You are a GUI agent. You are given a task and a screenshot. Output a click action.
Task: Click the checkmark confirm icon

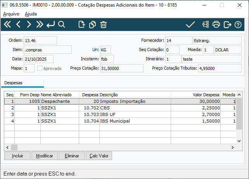(190, 25)
